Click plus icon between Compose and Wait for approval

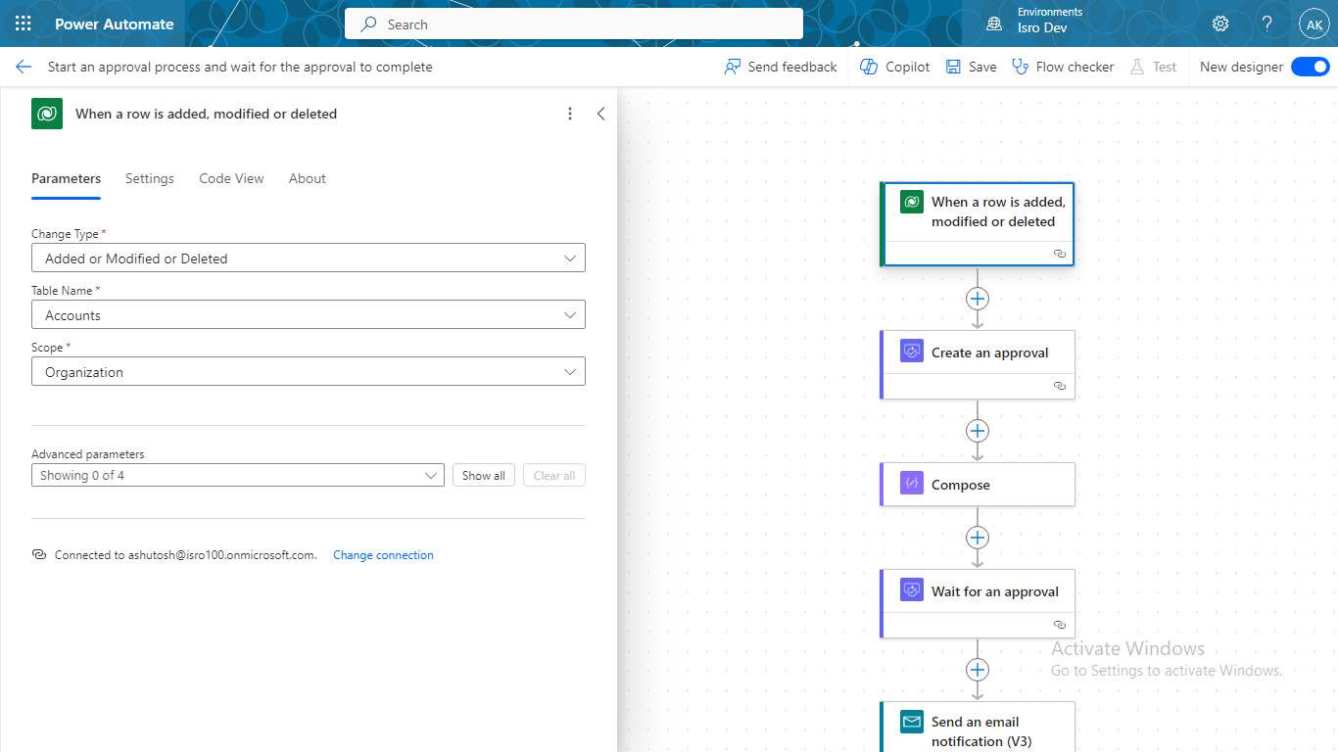click(977, 538)
